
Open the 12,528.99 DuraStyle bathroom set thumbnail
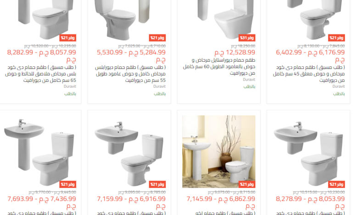pyautogui.click(x=219, y=21)
